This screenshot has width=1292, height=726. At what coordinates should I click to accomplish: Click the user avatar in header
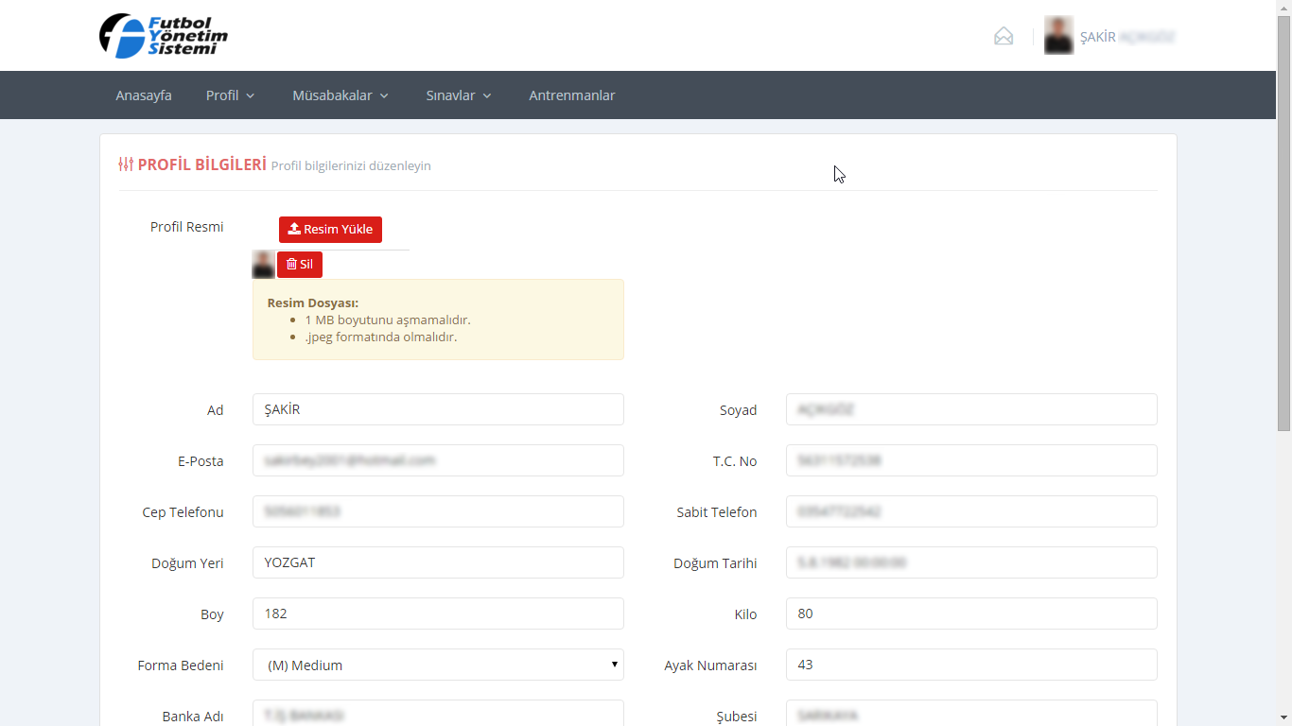1058,36
